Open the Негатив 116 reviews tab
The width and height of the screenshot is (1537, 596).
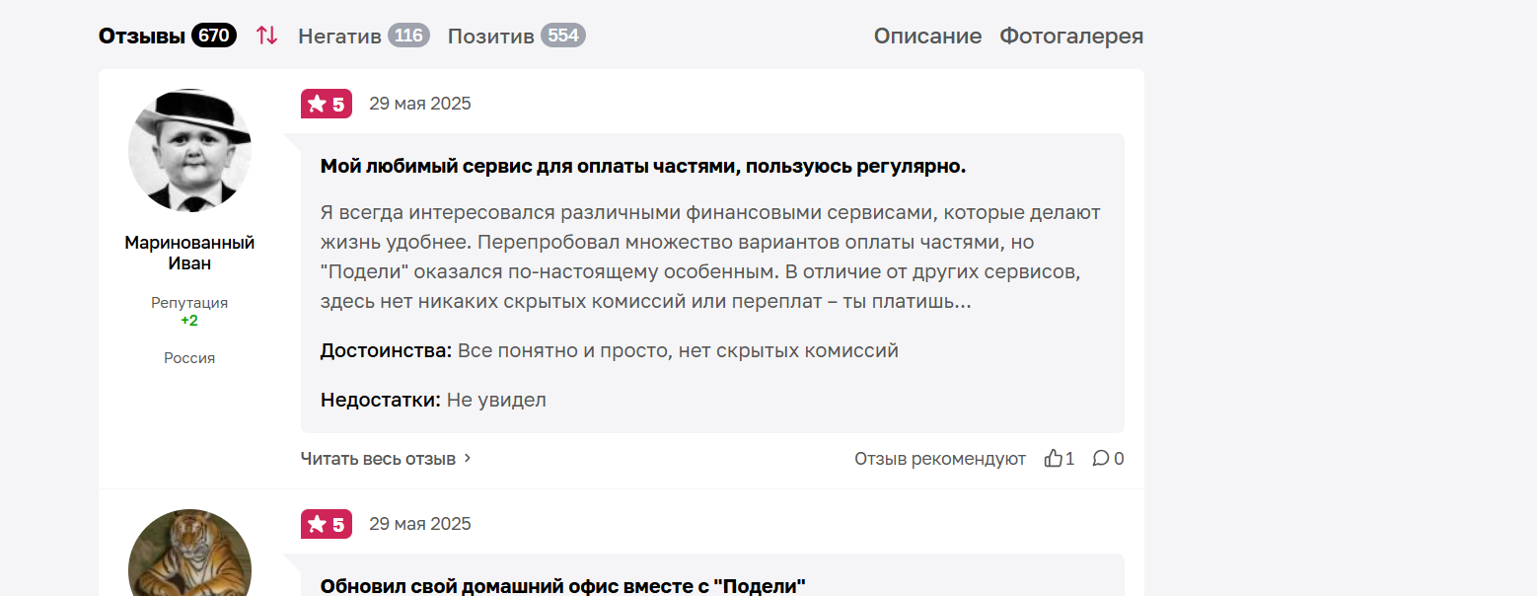363,37
